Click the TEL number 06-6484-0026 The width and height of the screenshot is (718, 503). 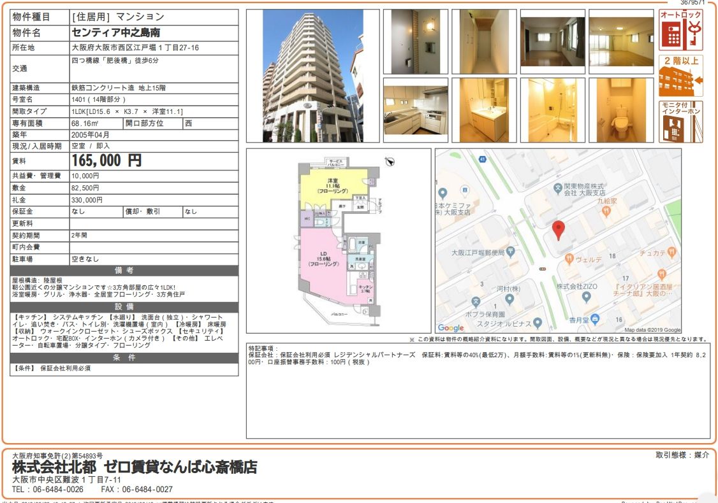tap(58, 489)
